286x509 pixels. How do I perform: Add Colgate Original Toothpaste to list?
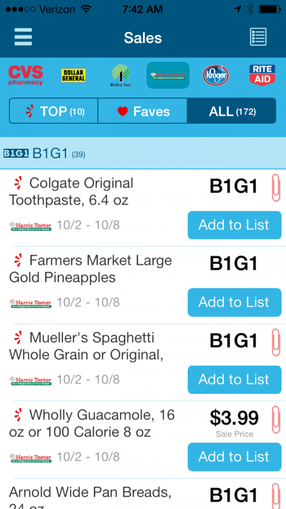coord(234,225)
